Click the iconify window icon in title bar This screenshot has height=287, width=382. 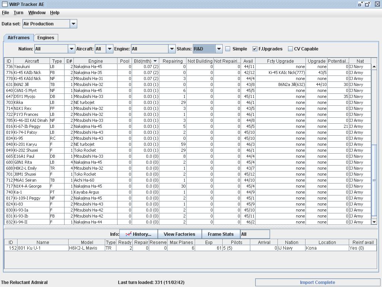361,4
